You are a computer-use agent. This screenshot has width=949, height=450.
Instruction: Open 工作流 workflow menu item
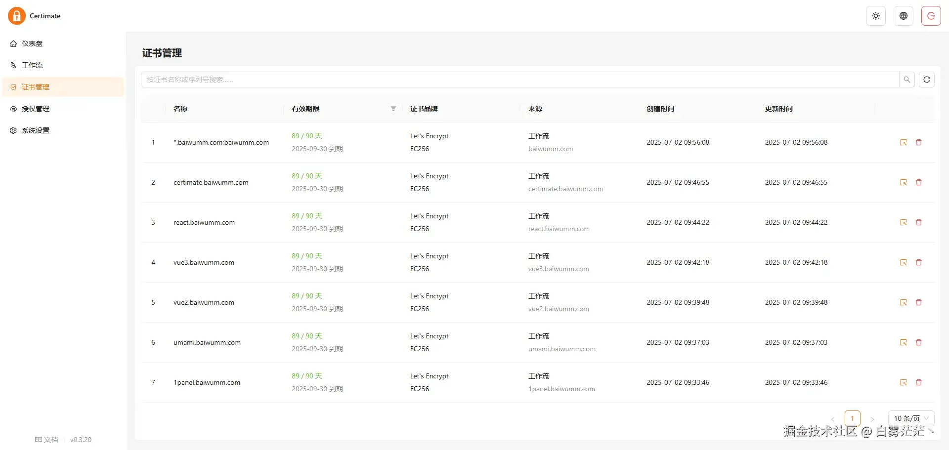63,65
